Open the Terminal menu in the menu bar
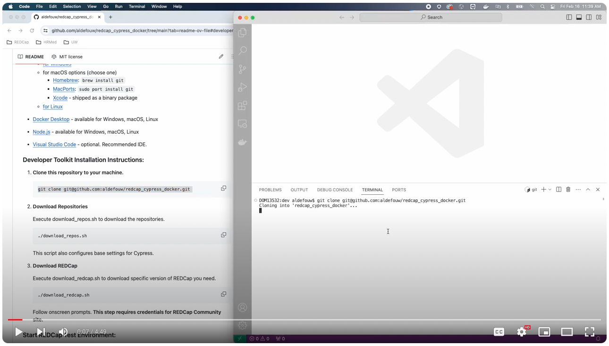The width and height of the screenshot is (609, 346). point(137,7)
